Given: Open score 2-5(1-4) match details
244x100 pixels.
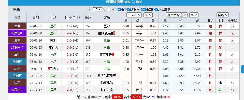Looking at the screenshot, I should [x=72, y=41].
